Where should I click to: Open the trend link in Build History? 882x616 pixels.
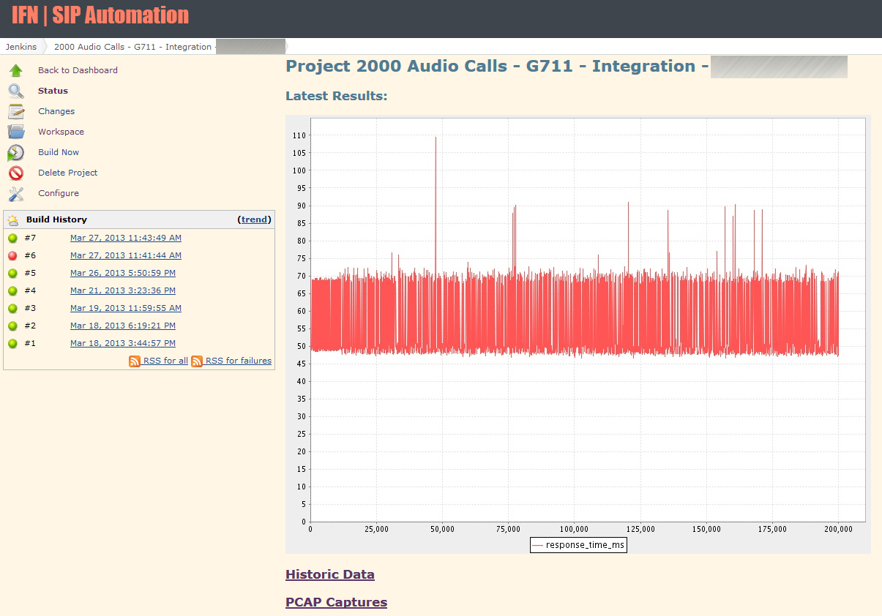click(254, 219)
